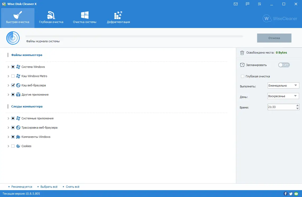This screenshot has height=197, width=302.
Task: Open the Выполнять Еженедельно dropdown
Action: pyautogui.click(x=283, y=86)
